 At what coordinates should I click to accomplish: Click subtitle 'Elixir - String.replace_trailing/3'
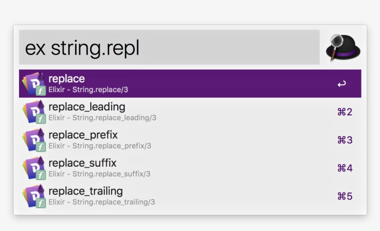(x=101, y=202)
